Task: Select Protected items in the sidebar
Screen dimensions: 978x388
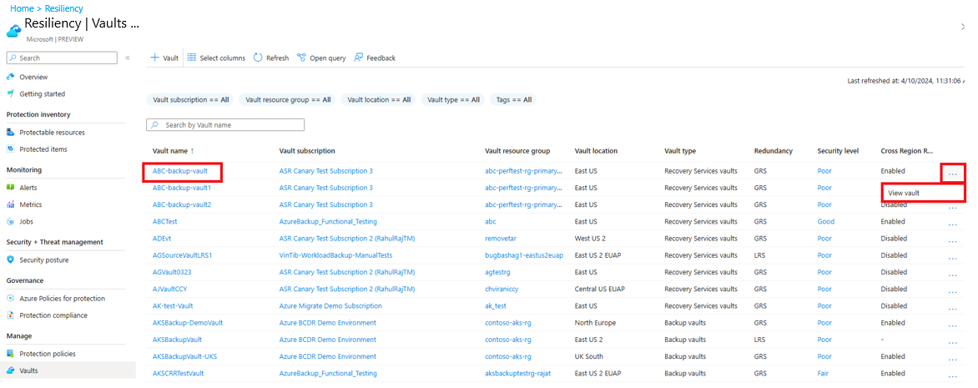Action: click(x=43, y=149)
